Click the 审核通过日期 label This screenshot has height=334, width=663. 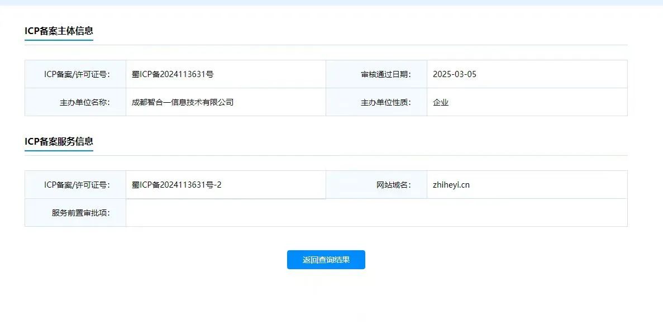point(385,74)
